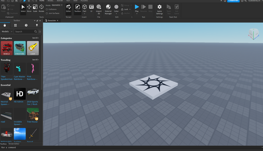Screen dimensions: 263x151
Task: Open Game Settings gear
Action: [x=160, y=9]
